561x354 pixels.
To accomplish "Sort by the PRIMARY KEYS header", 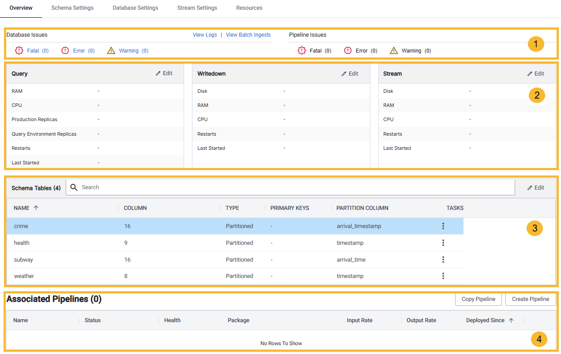I will 290,208.
